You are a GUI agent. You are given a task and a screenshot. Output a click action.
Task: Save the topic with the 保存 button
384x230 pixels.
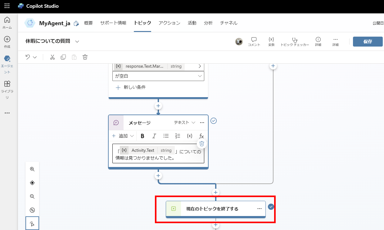[x=368, y=41]
